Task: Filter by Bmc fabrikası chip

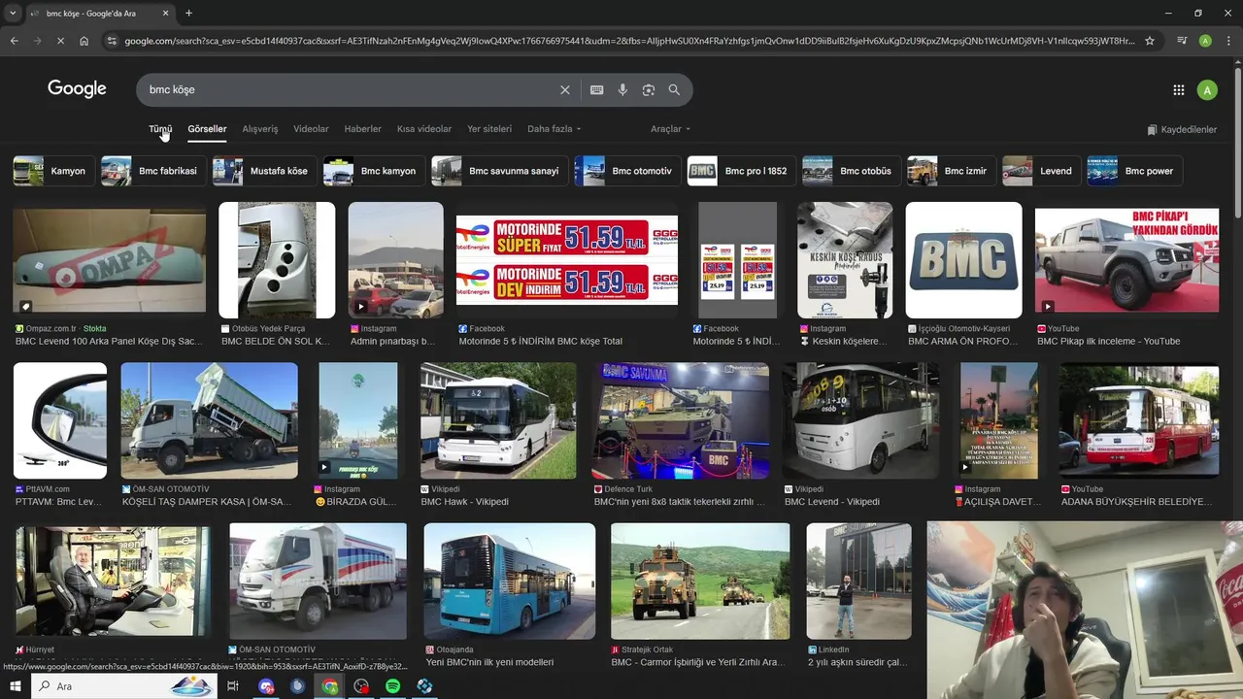Action: pos(153,171)
